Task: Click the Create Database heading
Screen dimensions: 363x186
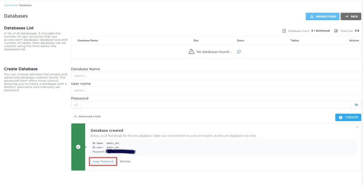Action: (21, 69)
